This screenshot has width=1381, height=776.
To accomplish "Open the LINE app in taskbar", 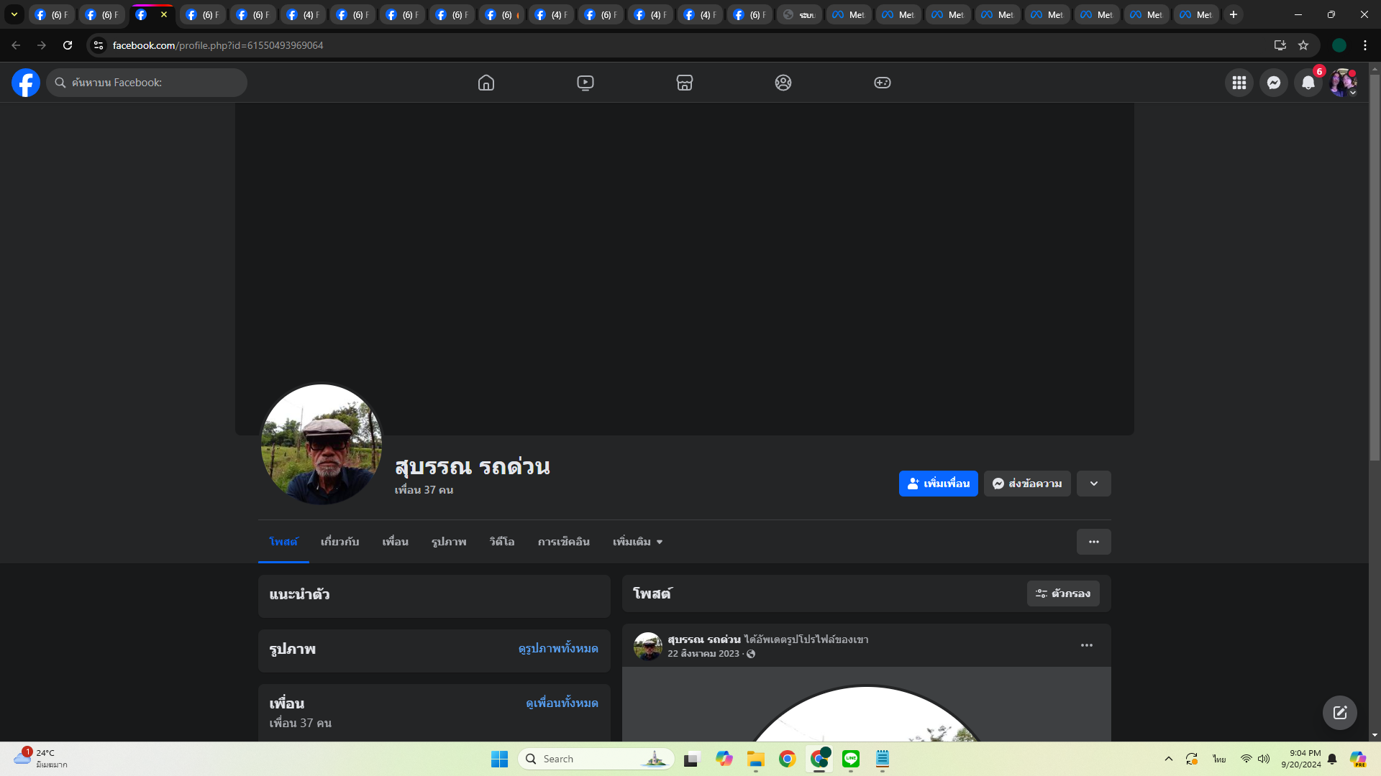I will click(851, 759).
